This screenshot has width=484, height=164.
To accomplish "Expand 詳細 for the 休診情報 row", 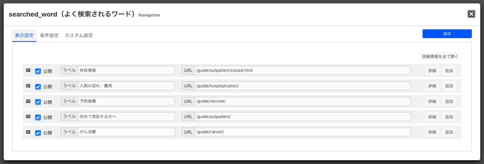I will point(432,70).
